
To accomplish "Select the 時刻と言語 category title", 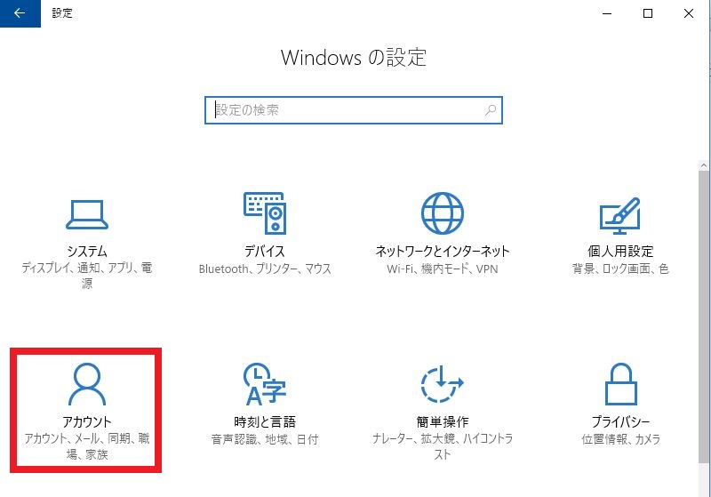I will pyautogui.click(x=265, y=421).
